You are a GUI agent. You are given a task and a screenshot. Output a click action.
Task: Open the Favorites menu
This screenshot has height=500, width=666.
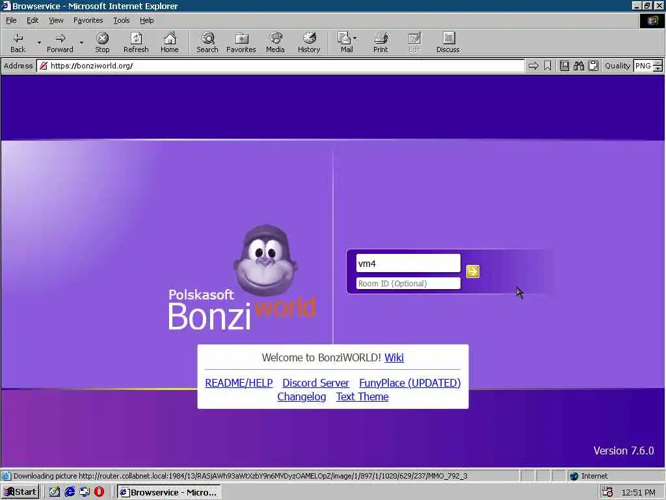(88, 20)
